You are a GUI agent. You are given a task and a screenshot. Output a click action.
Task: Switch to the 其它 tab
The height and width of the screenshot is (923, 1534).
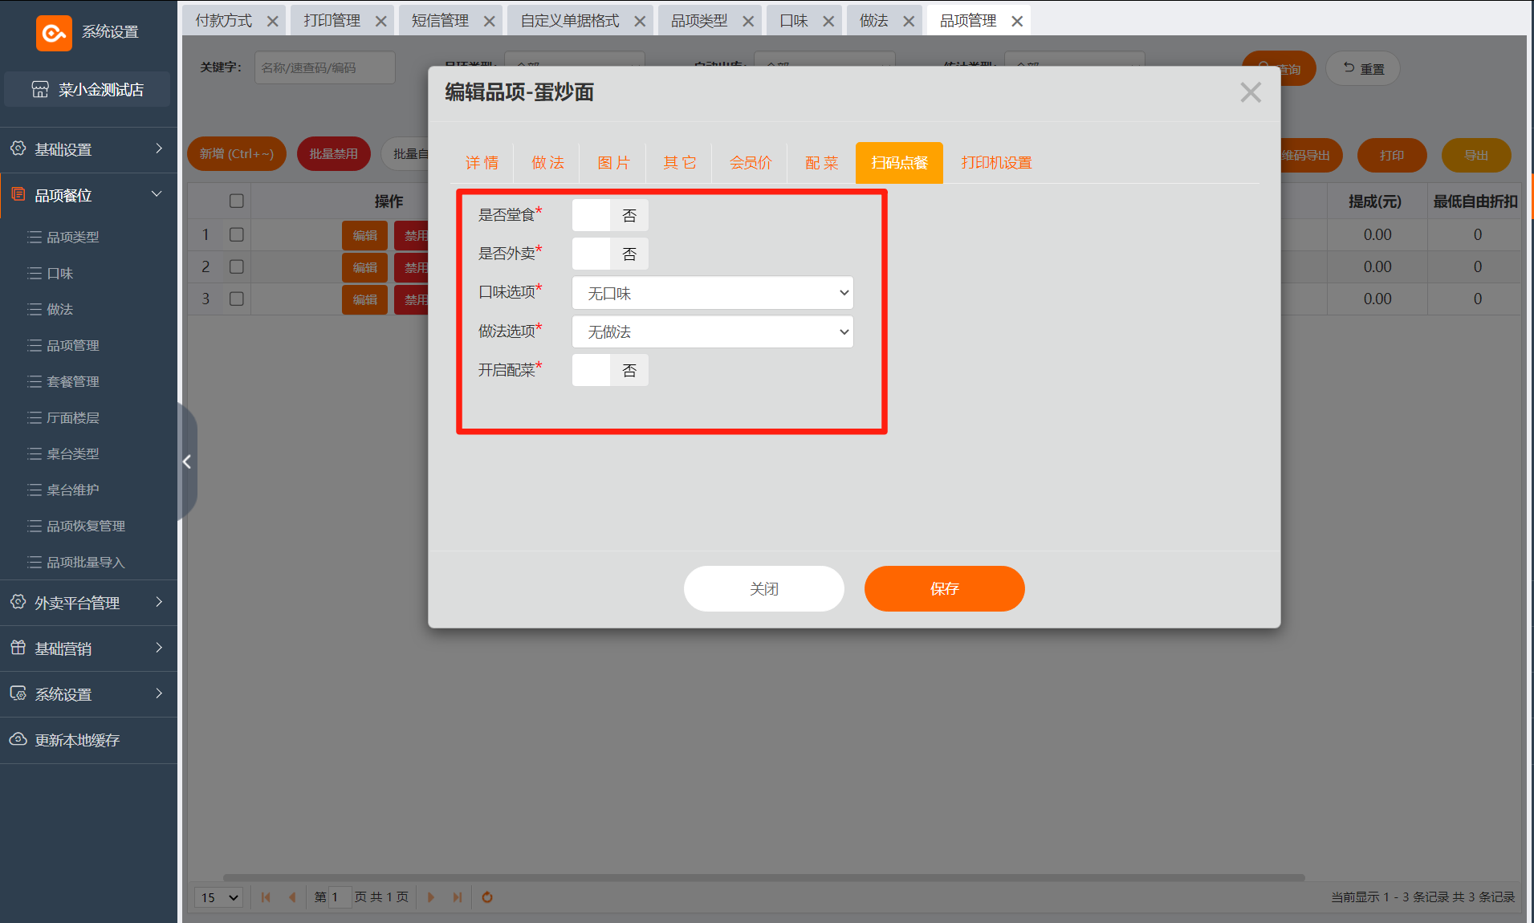(x=679, y=163)
